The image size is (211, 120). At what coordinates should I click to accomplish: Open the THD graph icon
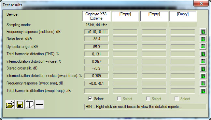(x=203, y=54)
